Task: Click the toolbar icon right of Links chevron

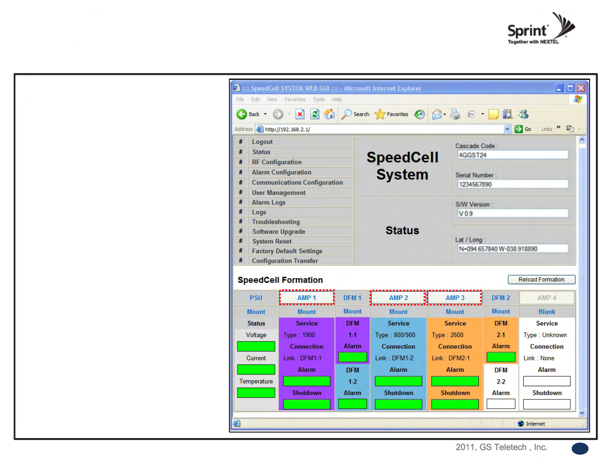Action: (x=570, y=129)
